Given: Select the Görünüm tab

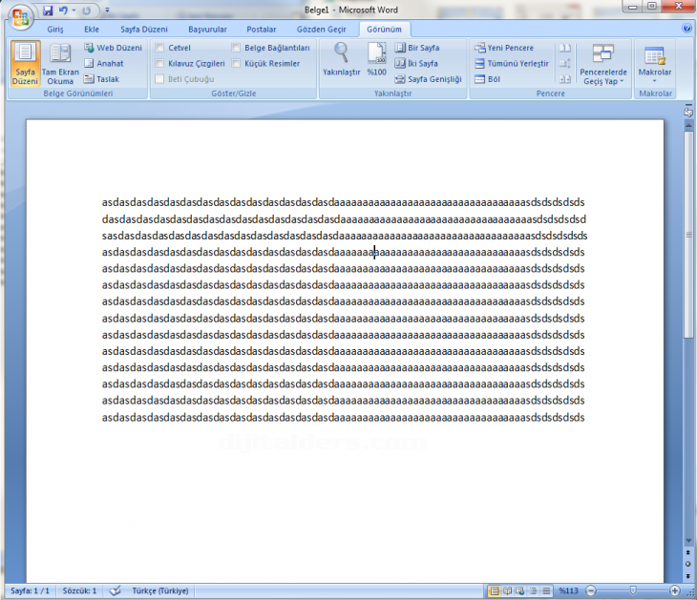Looking at the screenshot, I should [384, 30].
